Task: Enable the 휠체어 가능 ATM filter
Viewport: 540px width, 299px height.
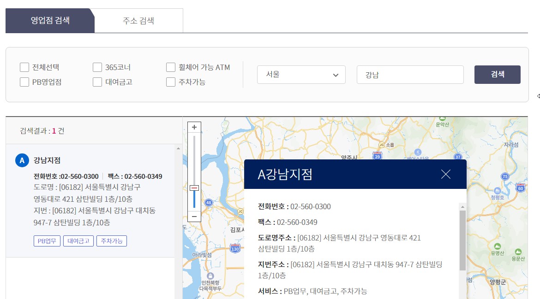Action: pyautogui.click(x=170, y=67)
